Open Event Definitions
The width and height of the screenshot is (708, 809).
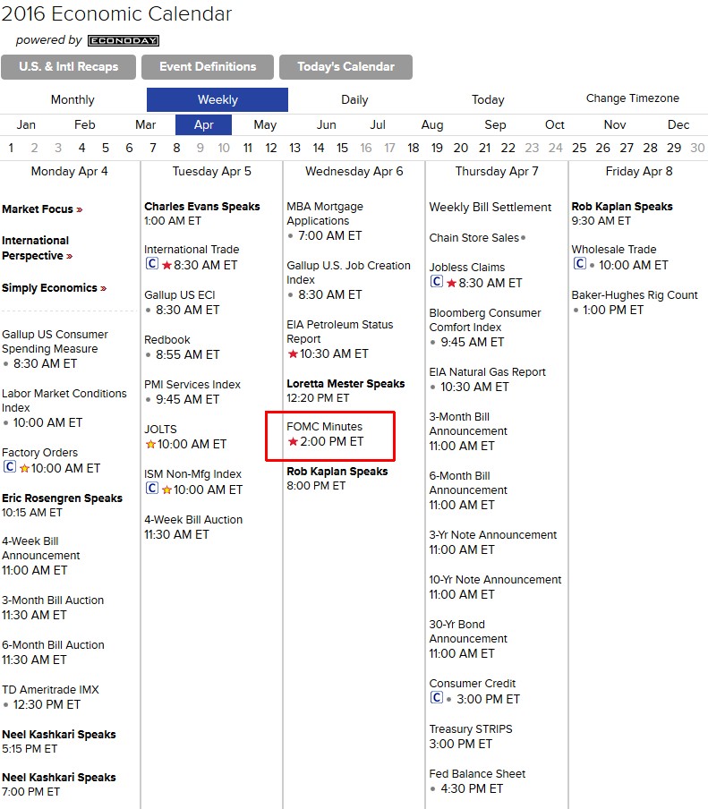pos(208,67)
